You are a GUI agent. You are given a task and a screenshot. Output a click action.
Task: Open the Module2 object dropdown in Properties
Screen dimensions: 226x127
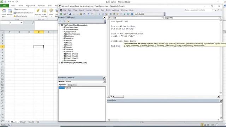(x=104, y=81)
